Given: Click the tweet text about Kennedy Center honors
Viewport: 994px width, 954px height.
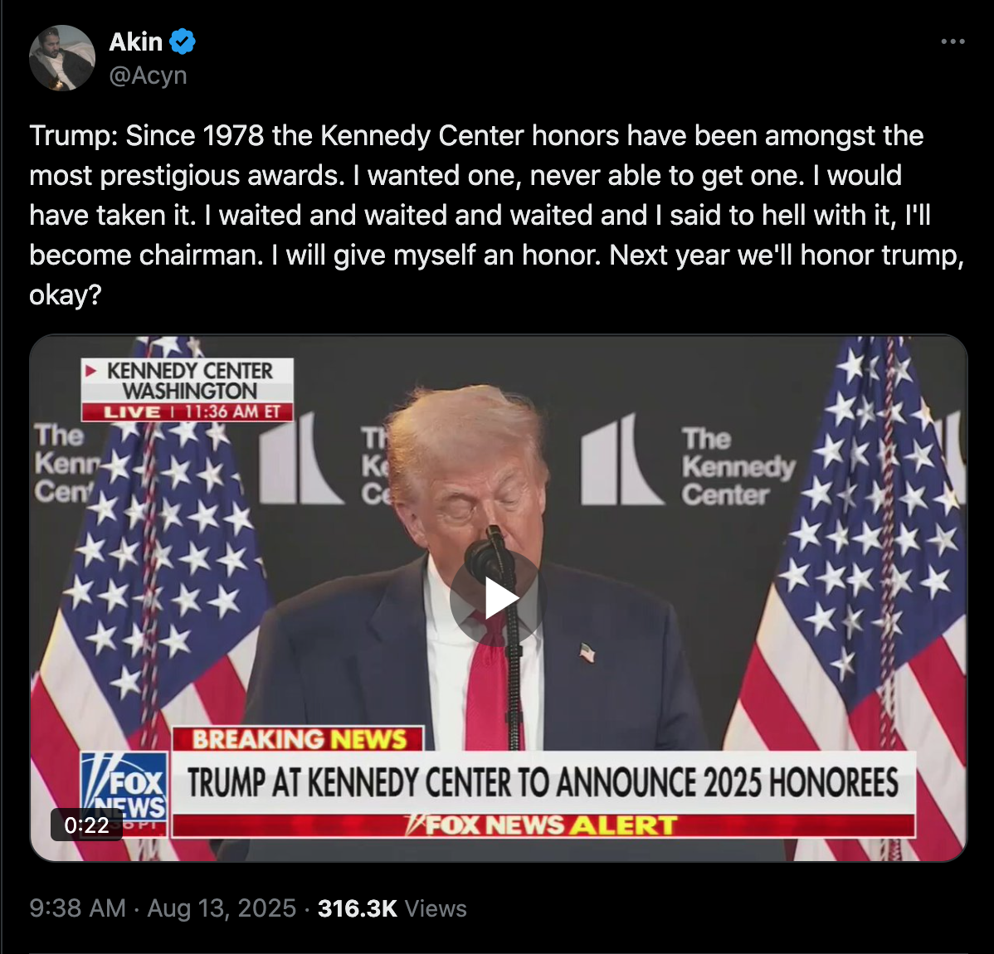Looking at the screenshot, I should (x=497, y=215).
